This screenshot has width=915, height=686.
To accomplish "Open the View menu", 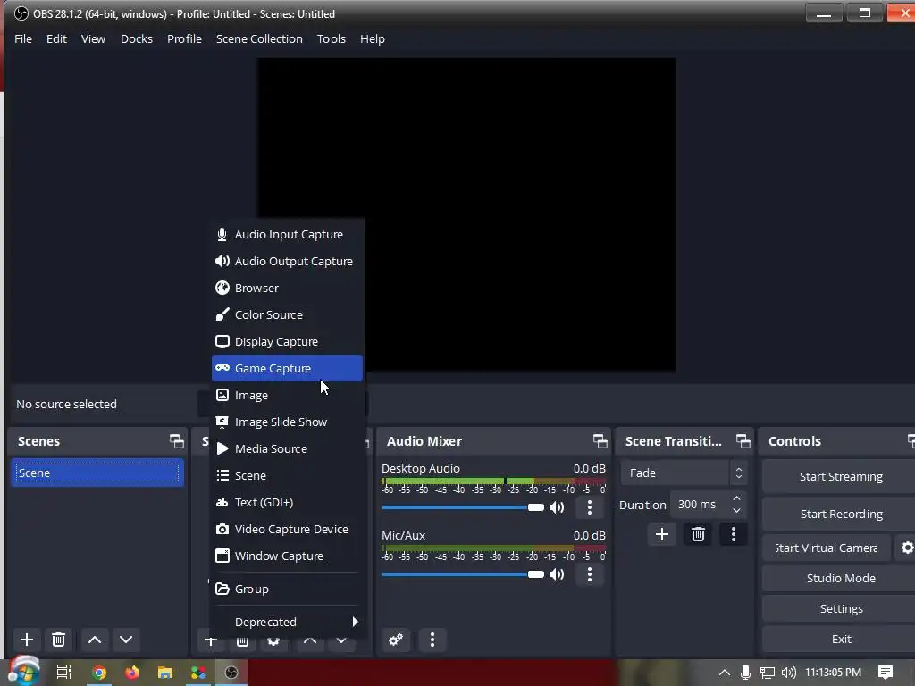I will tap(93, 39).
